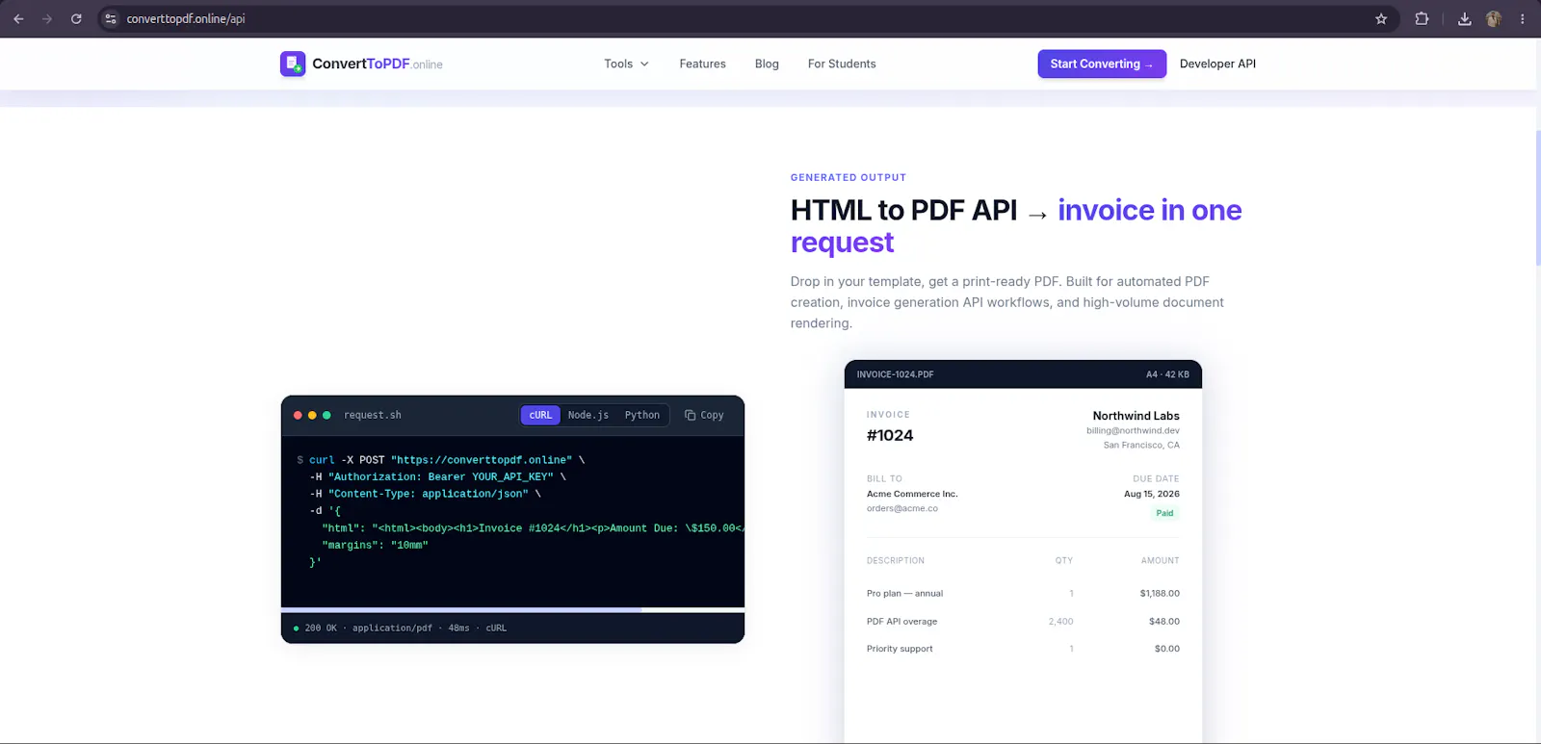Click the Northwind Labs company name
The height and width of the screenshot is (744, 1541).
1136,416
